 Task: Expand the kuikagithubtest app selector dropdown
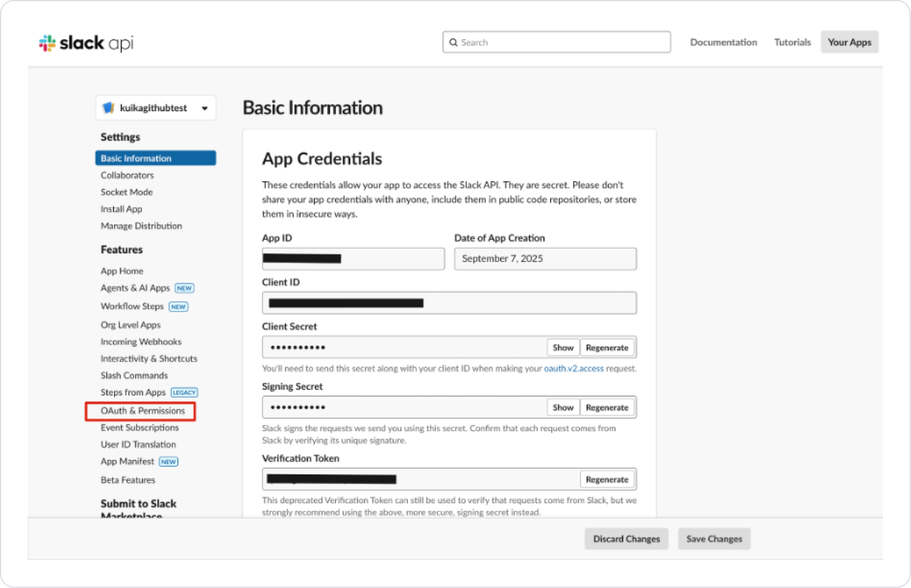point(156,108)
